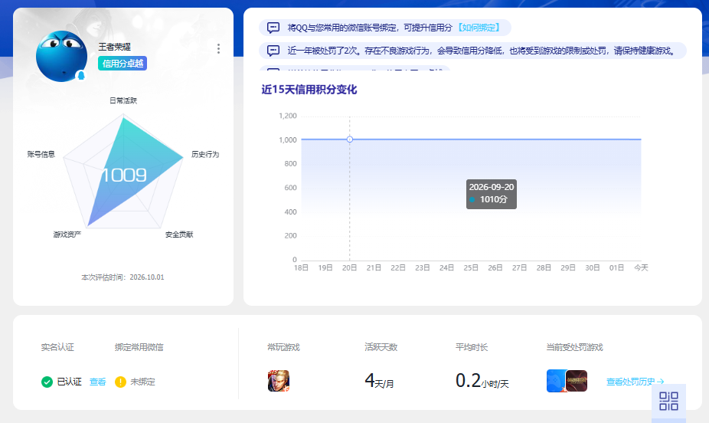
Task: Open the 查看处罚历史 link
Action: 635,382
